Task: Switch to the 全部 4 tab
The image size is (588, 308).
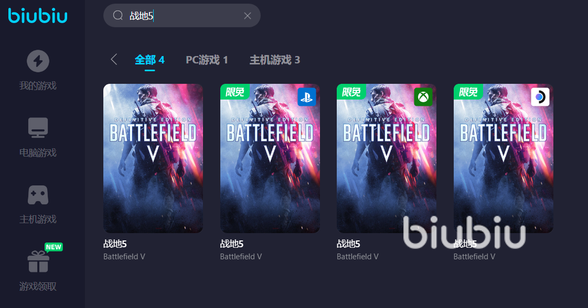Action: tap(149, 60)
